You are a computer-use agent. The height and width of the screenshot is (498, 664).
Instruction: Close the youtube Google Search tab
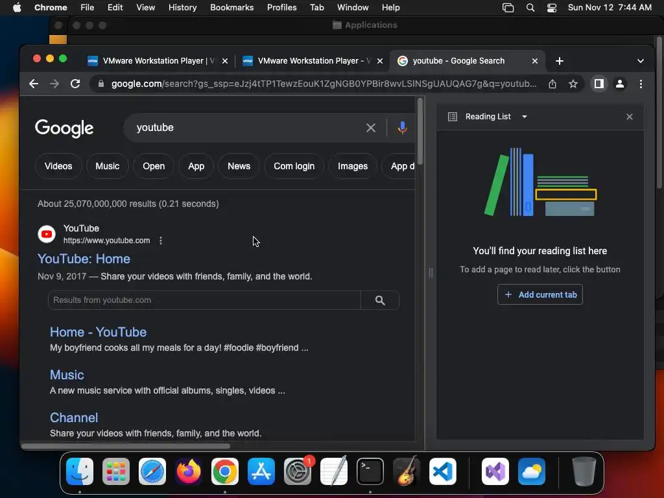535,61
